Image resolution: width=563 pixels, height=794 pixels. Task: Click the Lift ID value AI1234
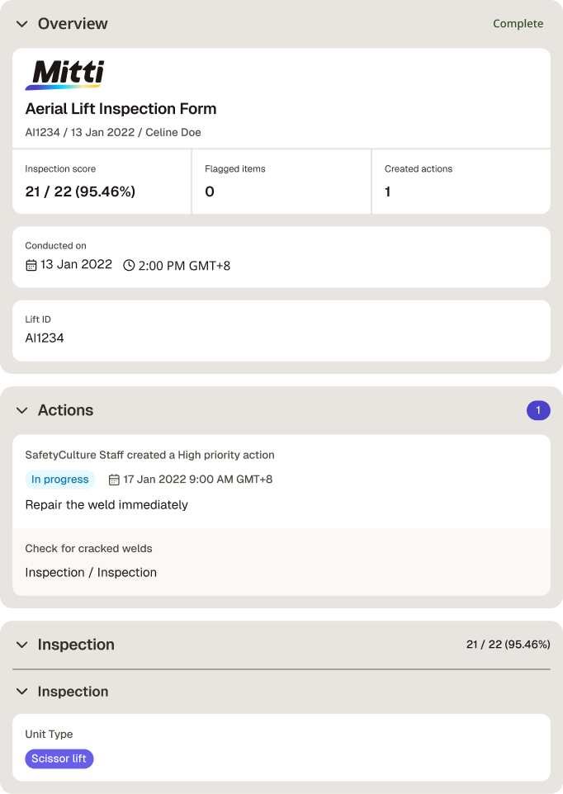coord(45,338)
